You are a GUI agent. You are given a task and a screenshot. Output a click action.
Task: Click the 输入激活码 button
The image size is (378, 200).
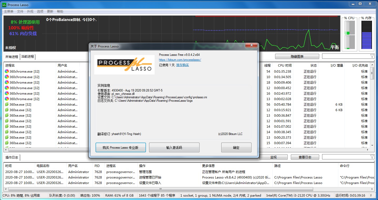(174, 148)
